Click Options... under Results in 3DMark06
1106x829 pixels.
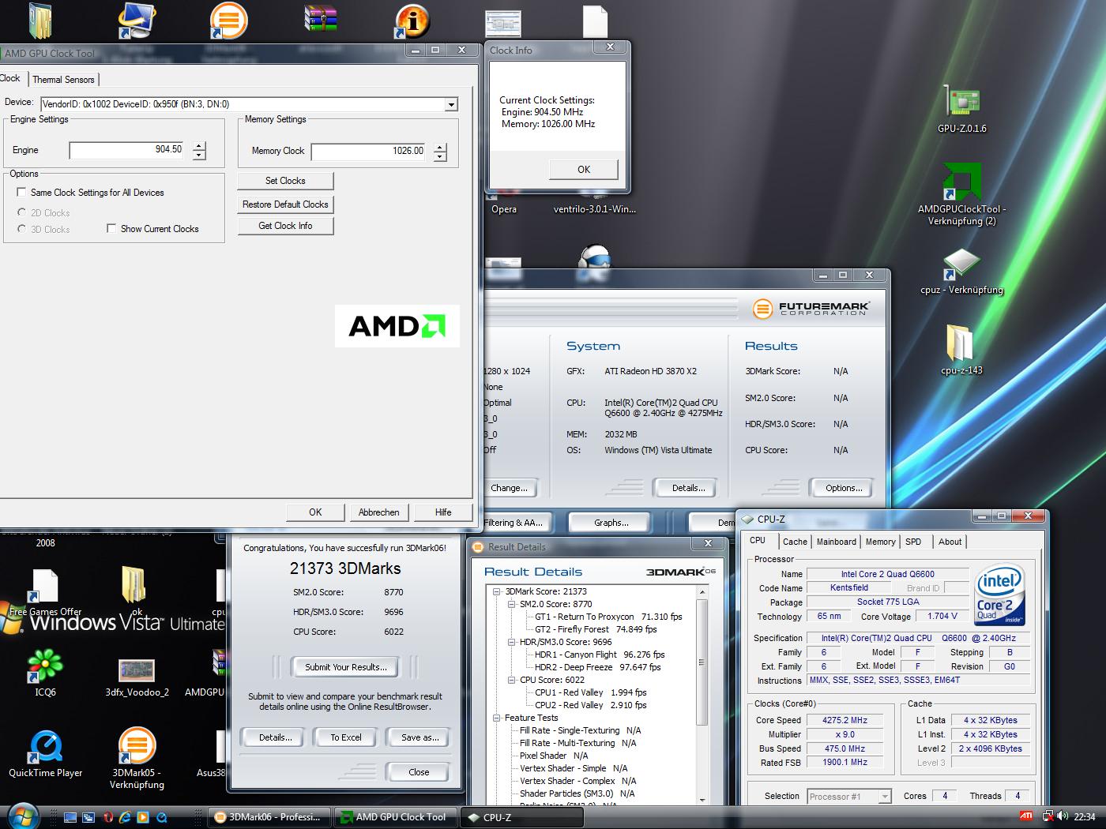844,488
